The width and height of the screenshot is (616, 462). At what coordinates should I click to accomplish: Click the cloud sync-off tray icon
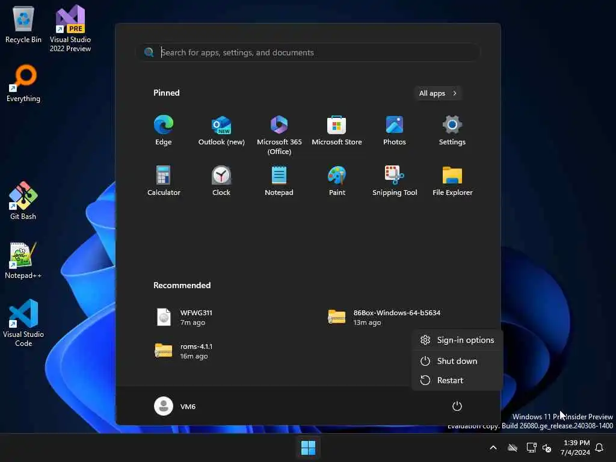(x=513, y=448)
